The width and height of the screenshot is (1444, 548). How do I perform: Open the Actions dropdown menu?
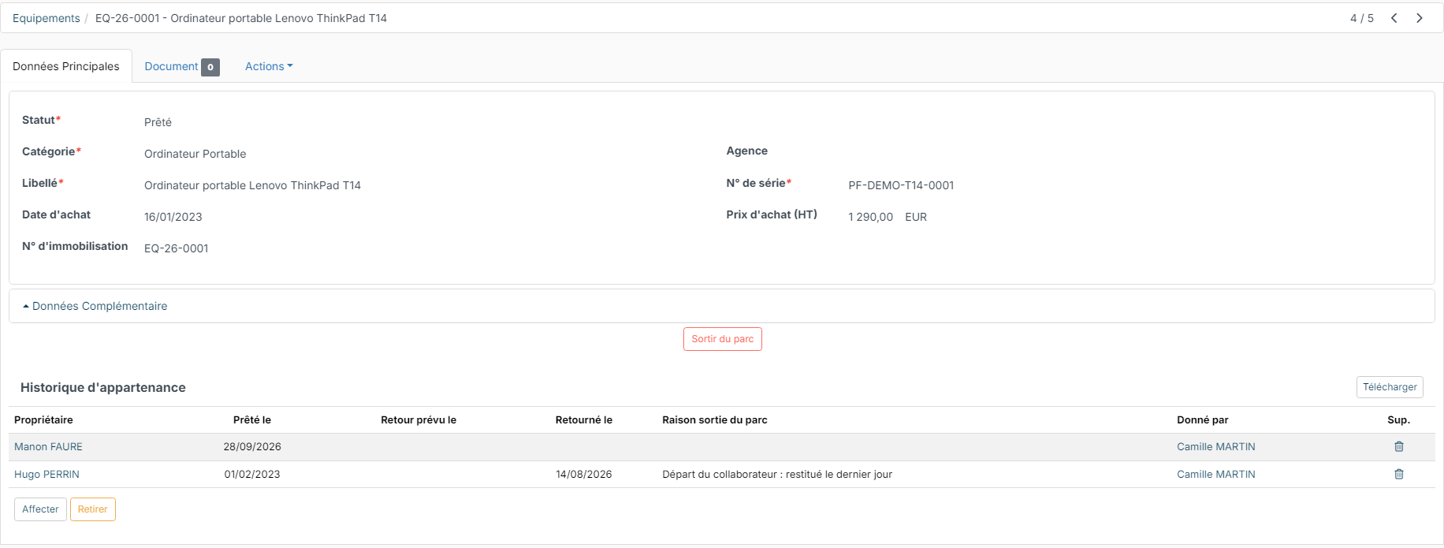tap(269, 66)
